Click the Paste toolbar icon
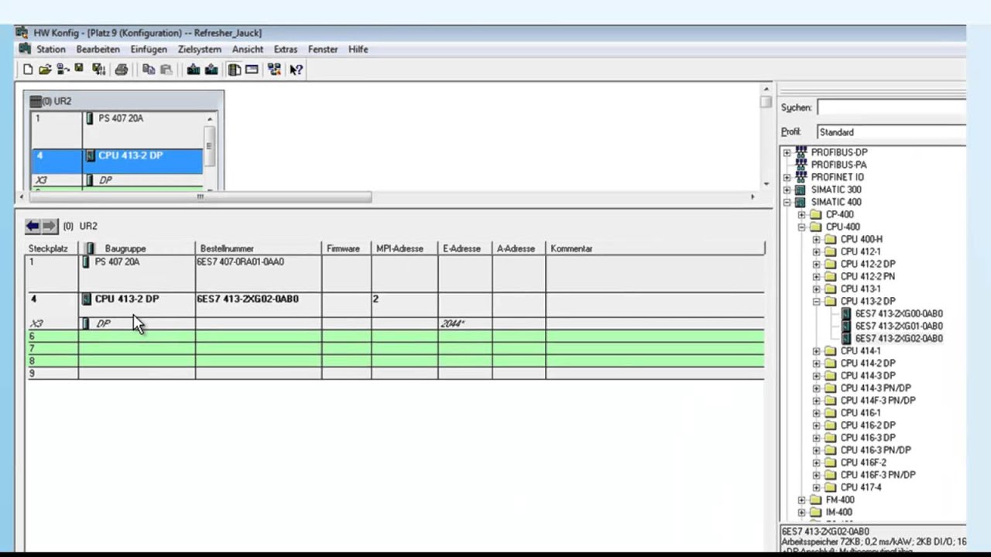991x557 pixels. [166, 70]
